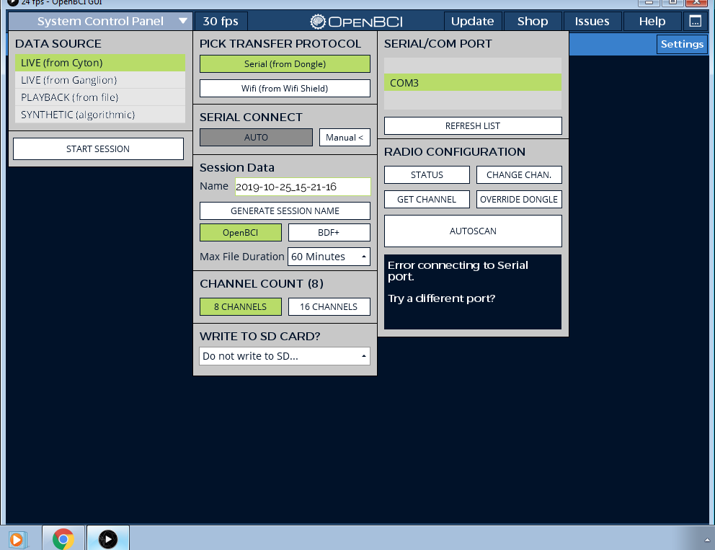Open the Settings menu
Screen dimensions: 715x550
(x=682, y=44)
